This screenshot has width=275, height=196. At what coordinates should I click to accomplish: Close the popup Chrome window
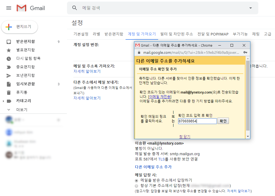244,45
